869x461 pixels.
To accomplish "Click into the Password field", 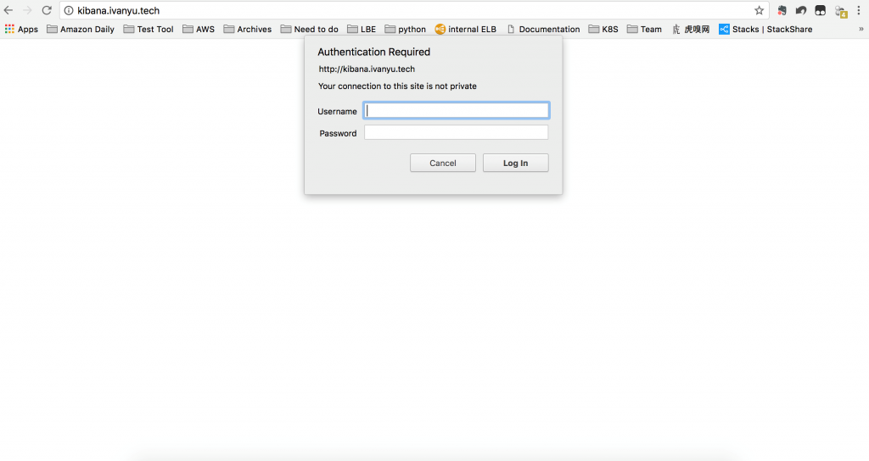I will coord(456,133).
